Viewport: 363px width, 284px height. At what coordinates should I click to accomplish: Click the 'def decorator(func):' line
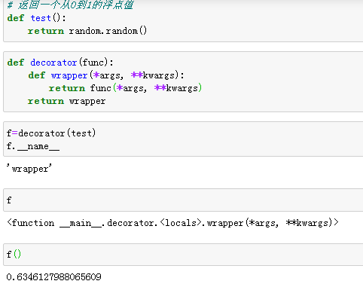pyautogui.click(x=60, y=62)
